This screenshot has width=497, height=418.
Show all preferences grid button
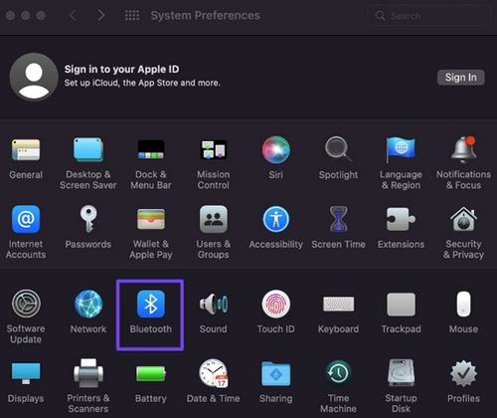click(132, 15)
